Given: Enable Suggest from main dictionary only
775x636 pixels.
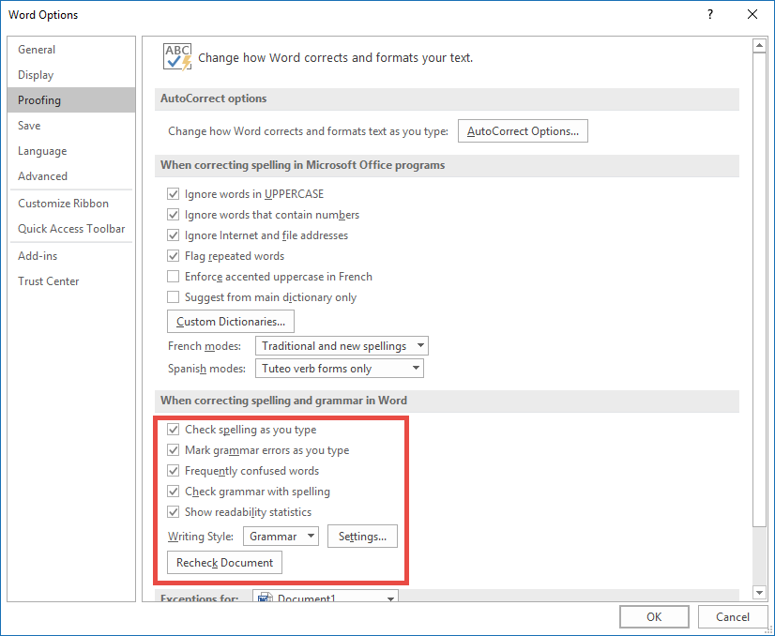Looking at the screenshot, I should point(173,297).
